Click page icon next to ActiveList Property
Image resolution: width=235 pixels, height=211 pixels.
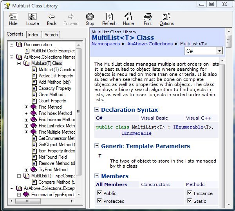pyautogui.click(x=34, y=76)
